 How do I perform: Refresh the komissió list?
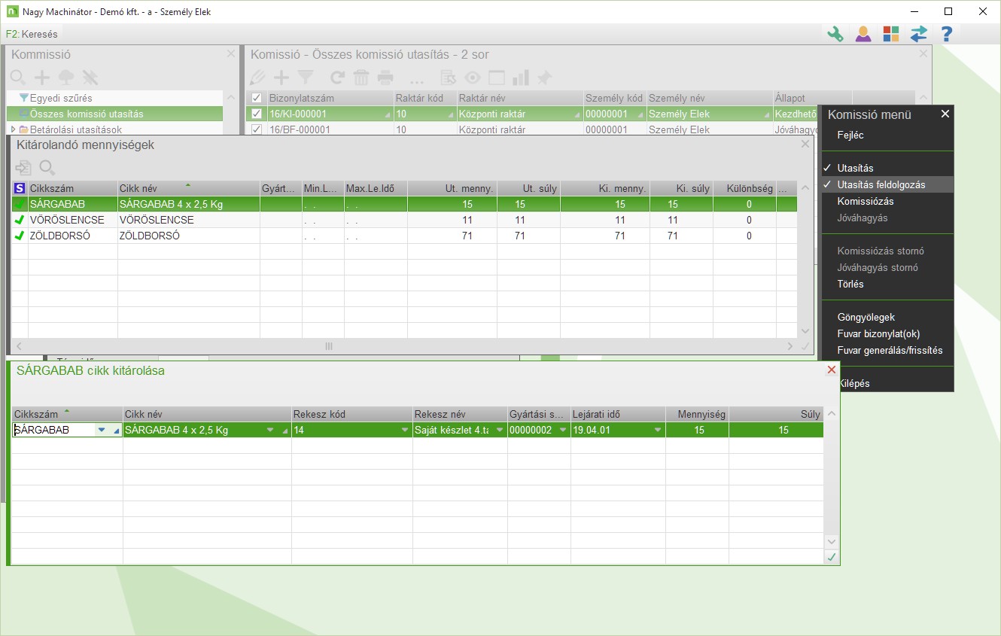(x=338, y=77)
